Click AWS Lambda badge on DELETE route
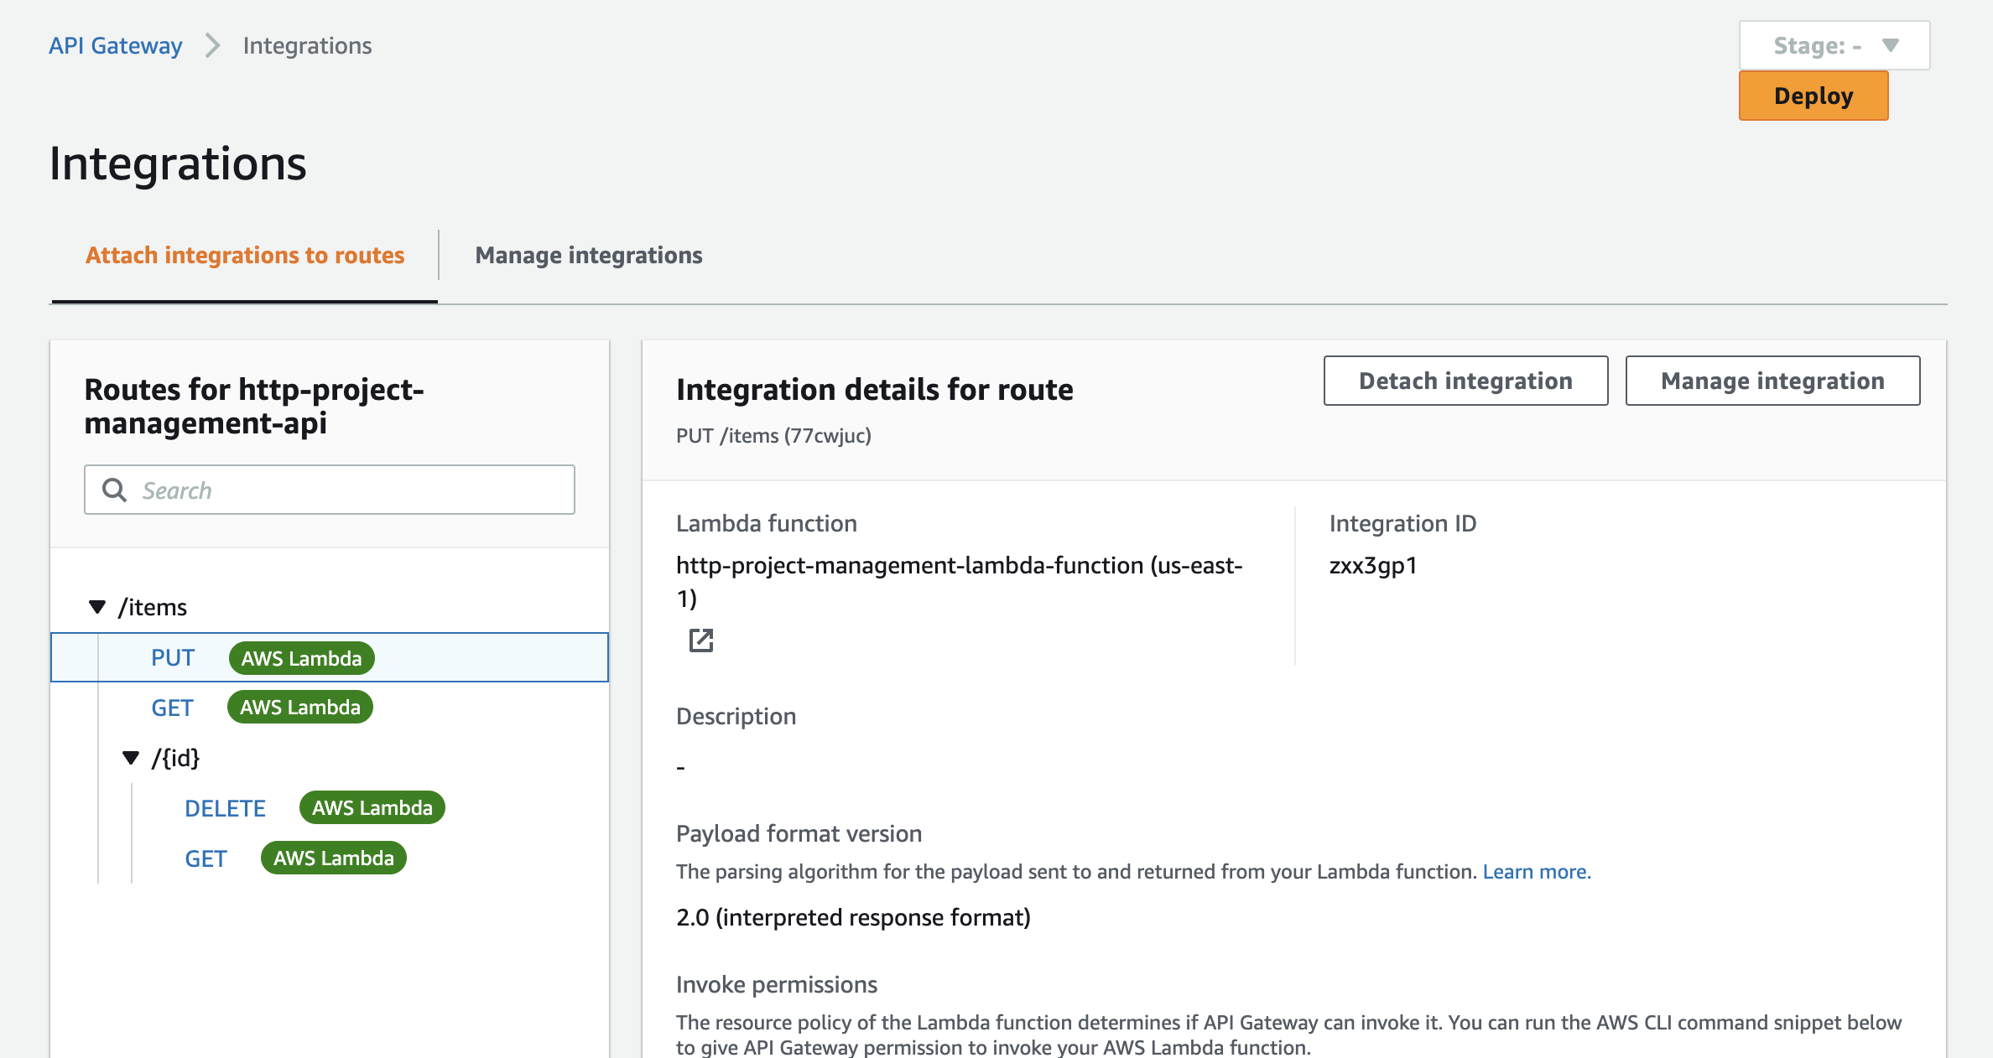This screenshot has width=1993, height=1058. [x=372, y=807]
